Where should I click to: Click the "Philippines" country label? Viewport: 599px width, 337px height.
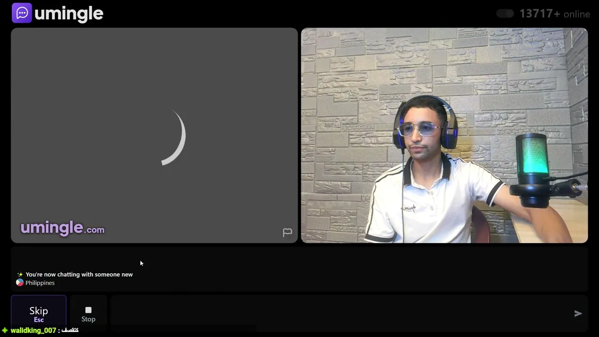click(40, 283)
